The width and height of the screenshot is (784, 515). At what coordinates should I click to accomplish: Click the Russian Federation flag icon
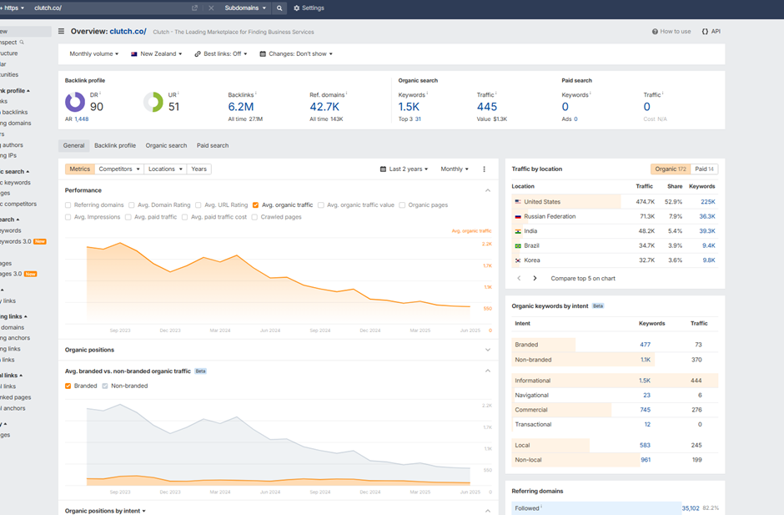[518, 217]
